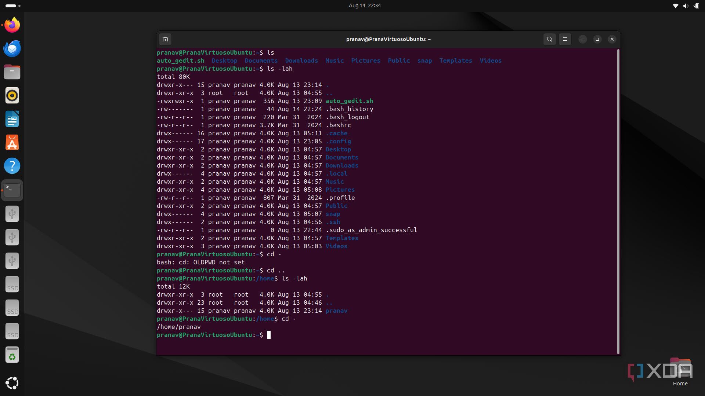Click the Terminal icon in dock

(12, 190)
